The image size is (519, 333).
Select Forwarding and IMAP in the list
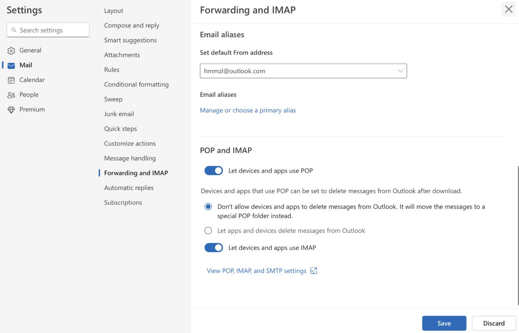coord(136,173)
